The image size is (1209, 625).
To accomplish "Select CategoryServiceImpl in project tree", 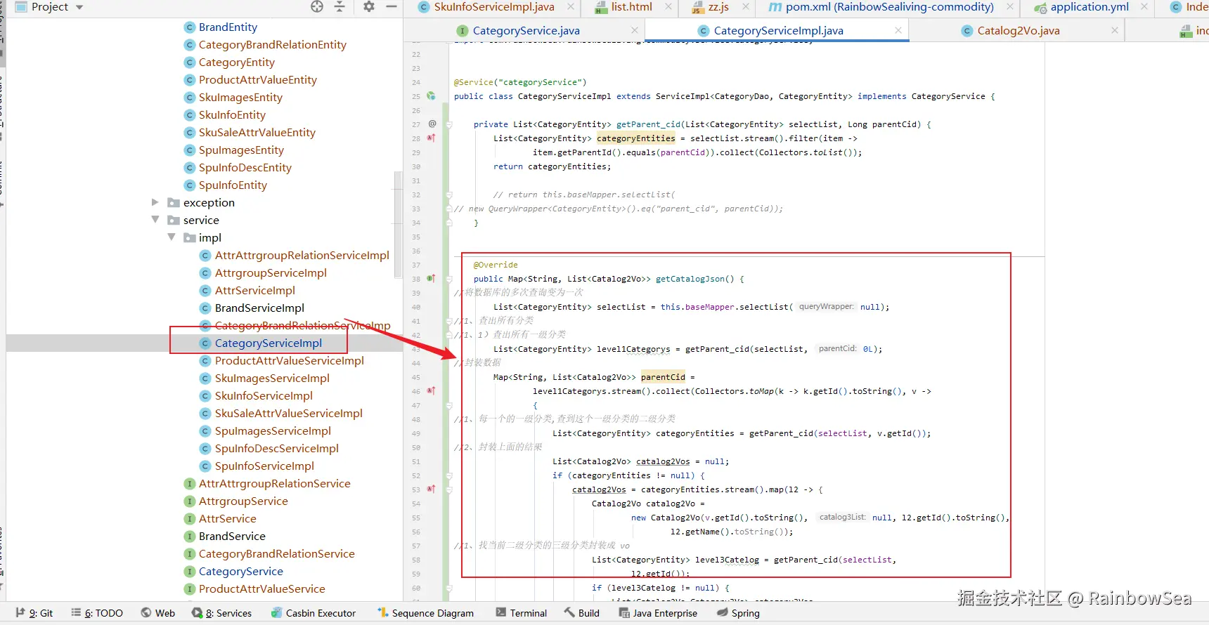I will 269,343.
